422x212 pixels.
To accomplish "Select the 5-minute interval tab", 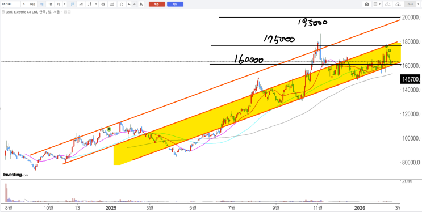I will [24, 4].
